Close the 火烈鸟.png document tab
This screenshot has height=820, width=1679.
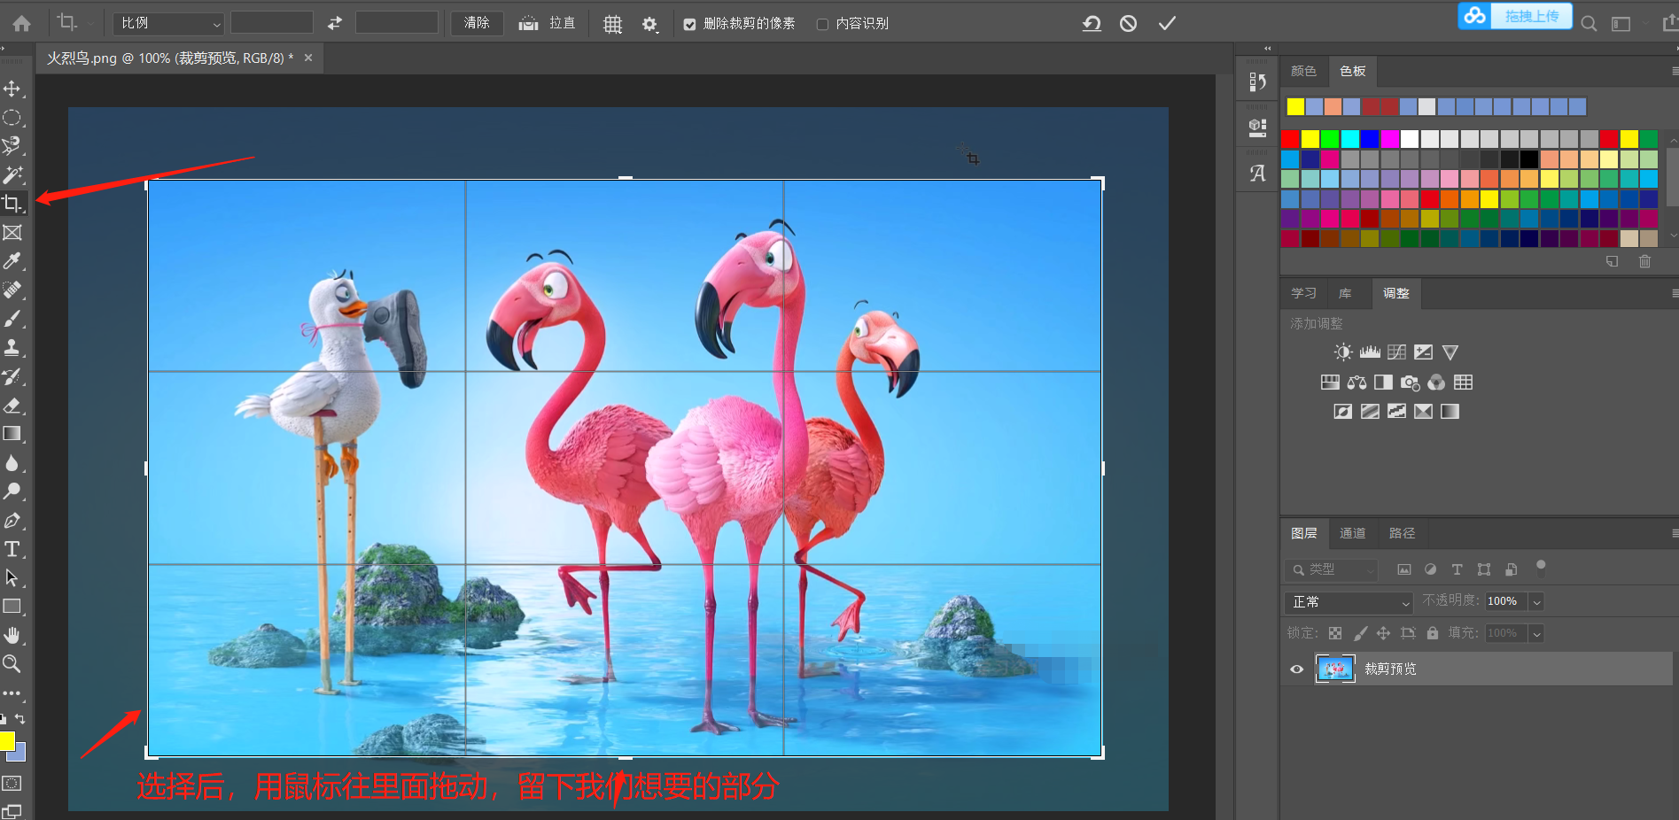(x=308, y=58)
